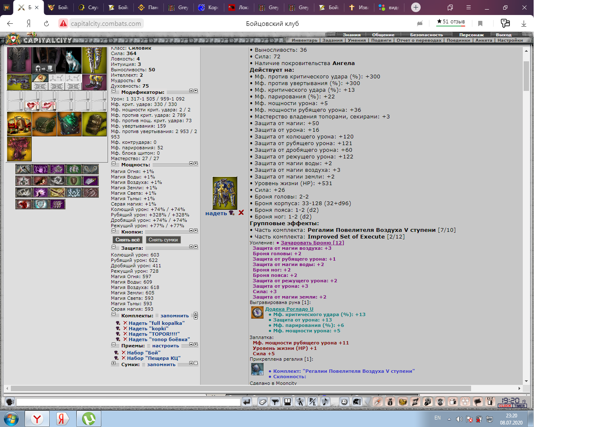Viewport: 597px width, 427px height.
Task: Click Надеть "TOPOR!!!!" set link
Action: 154,334
